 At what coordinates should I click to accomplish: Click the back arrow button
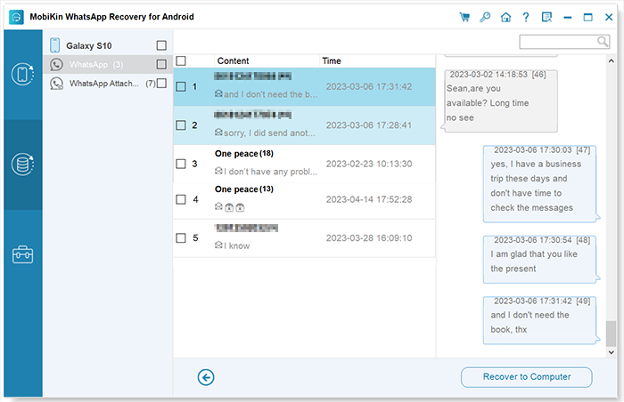pos(206,377)
